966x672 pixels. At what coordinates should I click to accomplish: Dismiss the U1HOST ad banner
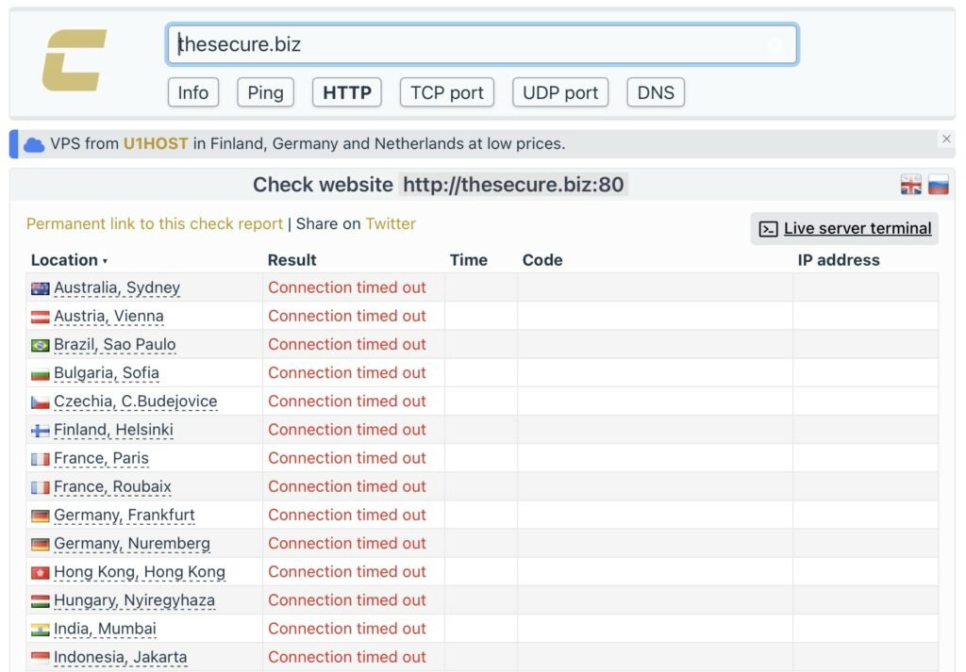(x=946, y=139)
